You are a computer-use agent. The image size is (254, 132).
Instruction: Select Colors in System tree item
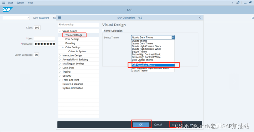77,51
